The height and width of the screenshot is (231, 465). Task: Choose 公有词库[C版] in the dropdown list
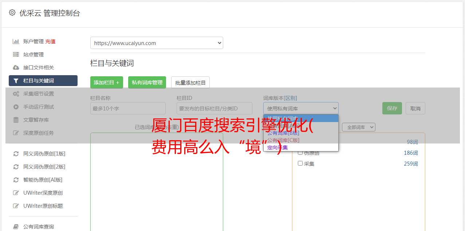point(301,140)
